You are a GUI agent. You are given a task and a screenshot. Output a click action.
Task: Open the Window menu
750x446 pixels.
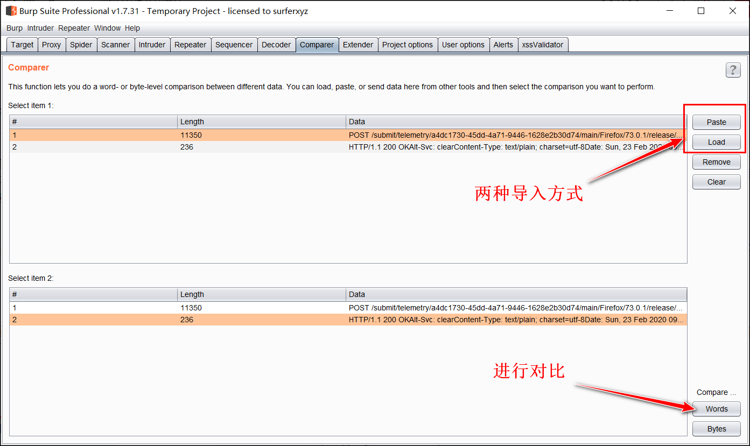pos(107,28)
